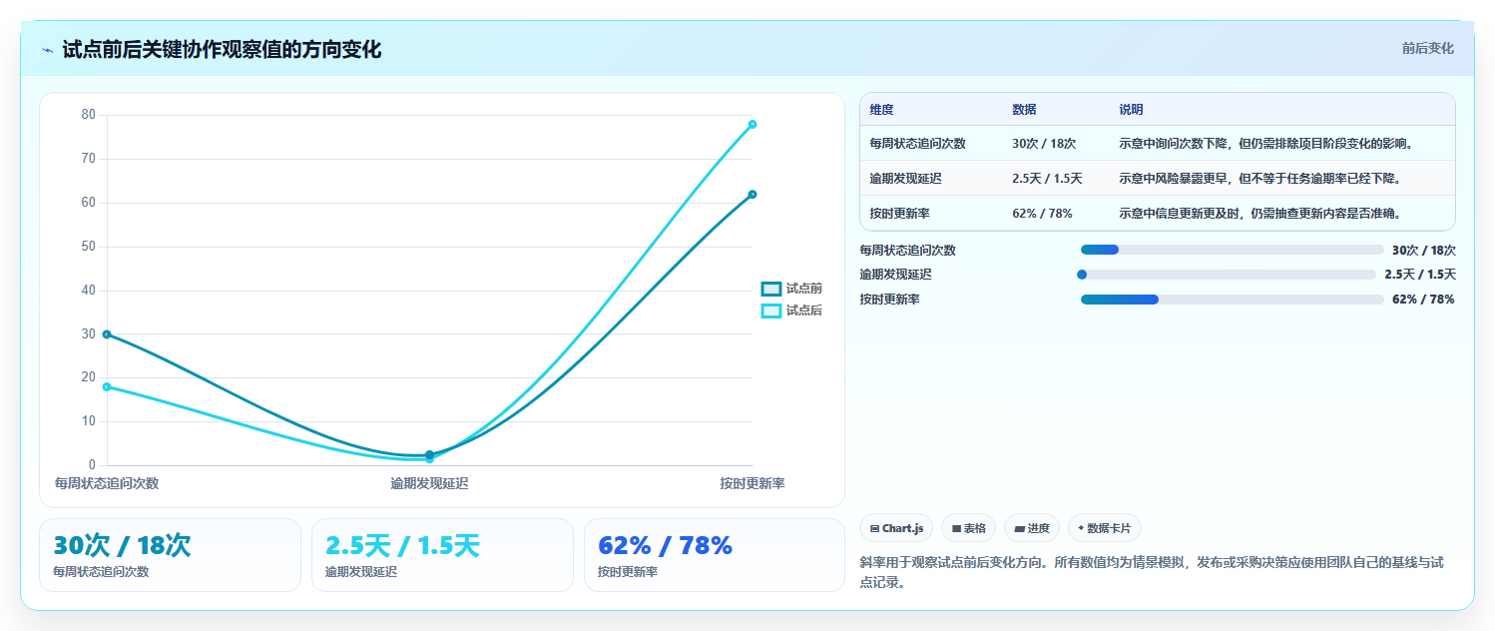Click the 数据 column header
The image size is (1495, 631).
point(1024,110)
